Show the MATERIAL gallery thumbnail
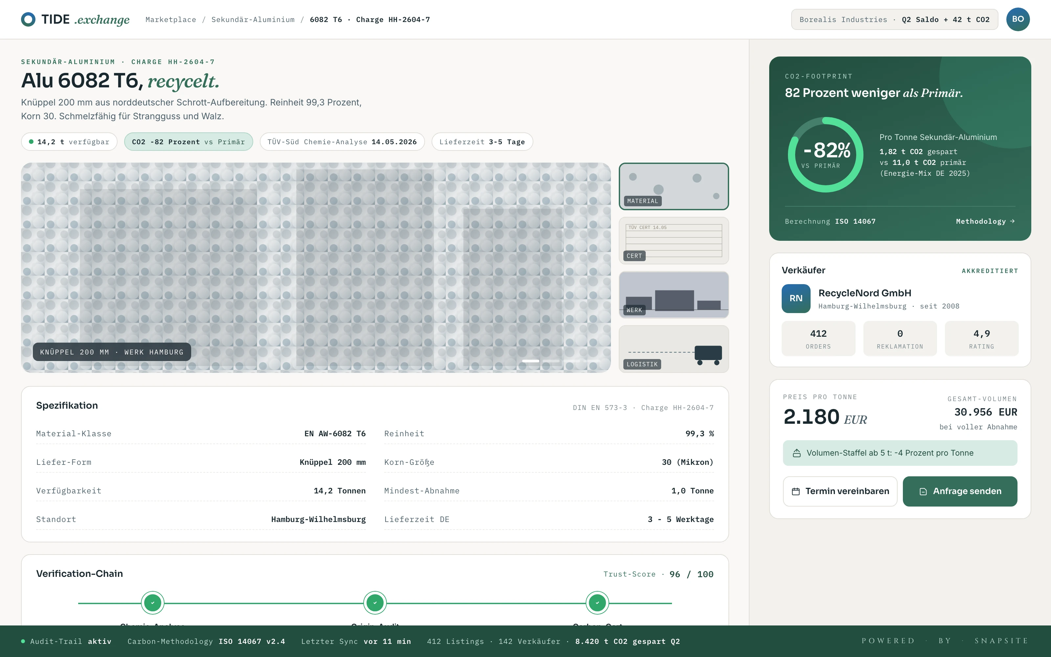 coord(674,186)
